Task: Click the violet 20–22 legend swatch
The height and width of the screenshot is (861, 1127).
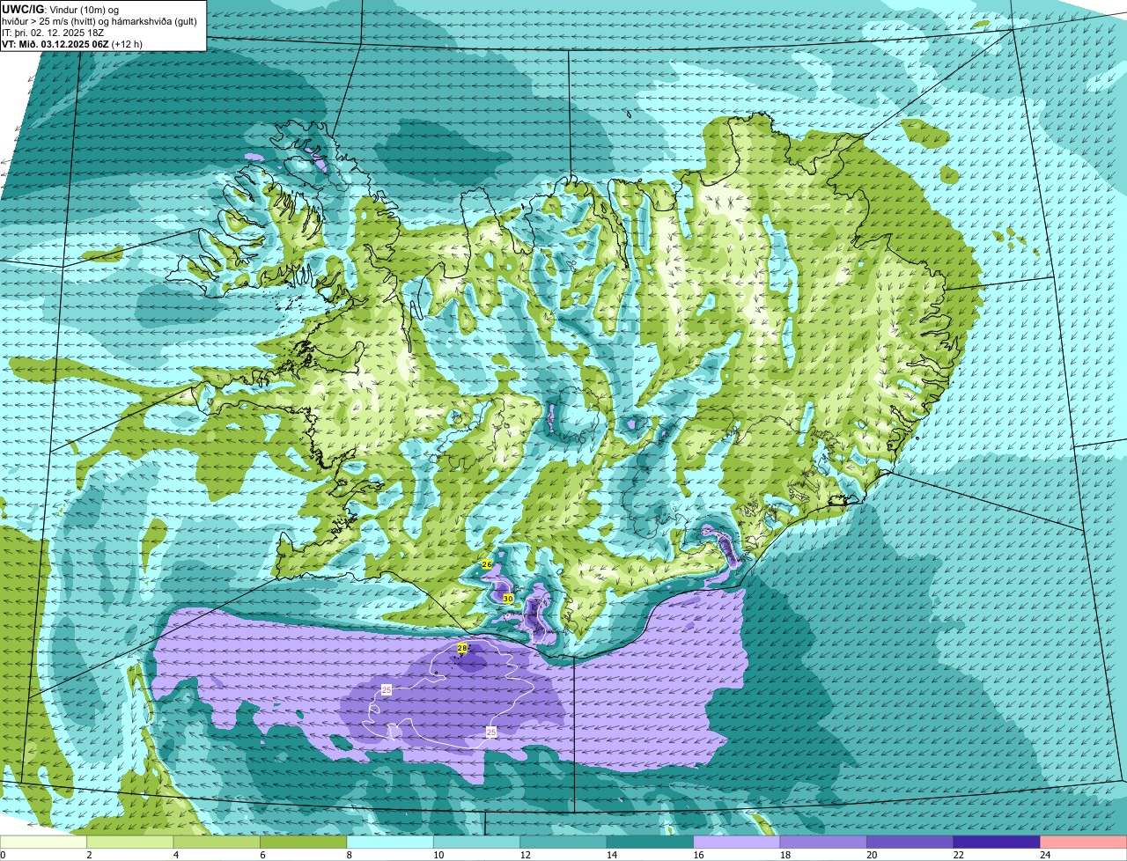Action: coord(910,843)
